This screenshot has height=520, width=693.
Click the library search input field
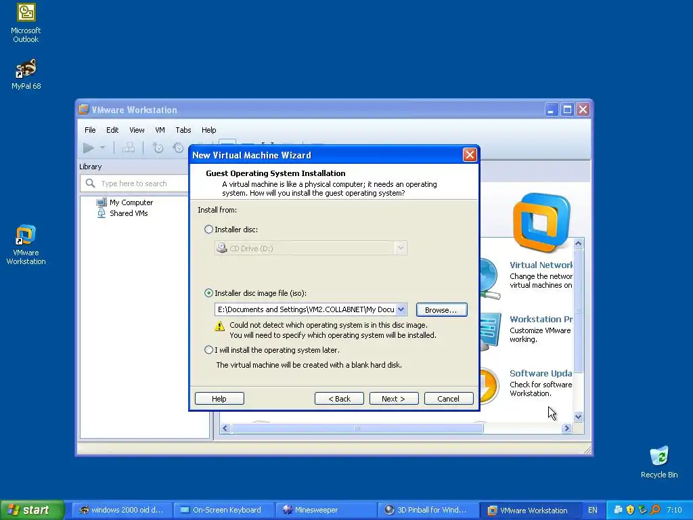(x=135, y=183)
